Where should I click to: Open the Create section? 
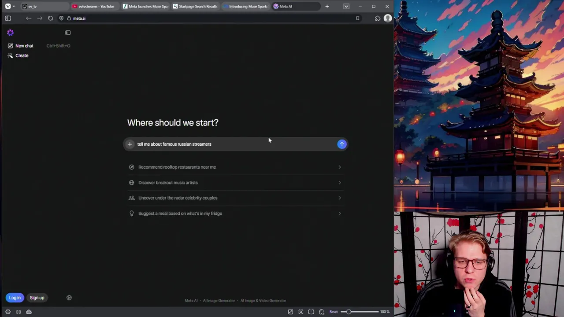pos(22,55)
